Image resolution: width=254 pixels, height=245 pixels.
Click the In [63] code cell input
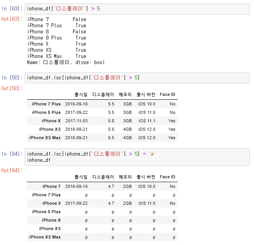pyautogui.click(x=137, y=9)
